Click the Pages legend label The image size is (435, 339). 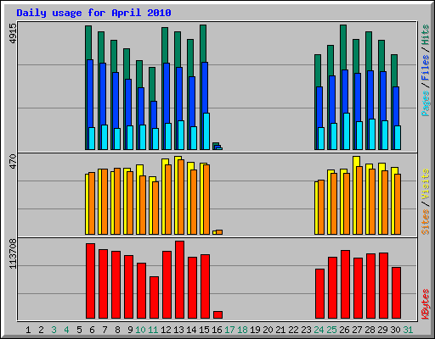click(x=426, y=103)
